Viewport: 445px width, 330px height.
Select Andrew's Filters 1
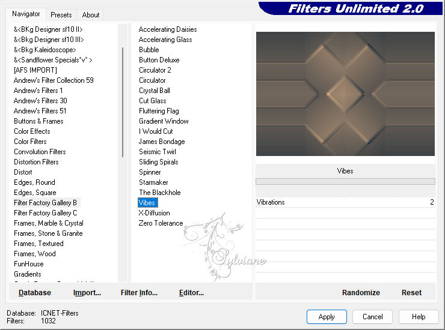coord(38,91)
